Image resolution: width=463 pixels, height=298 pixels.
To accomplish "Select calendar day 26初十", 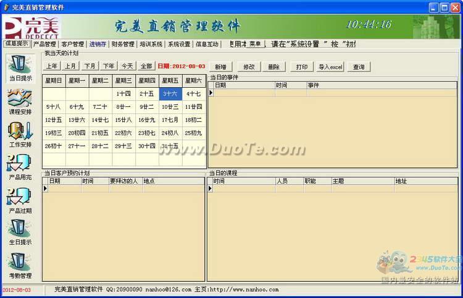I will point(54,146).
